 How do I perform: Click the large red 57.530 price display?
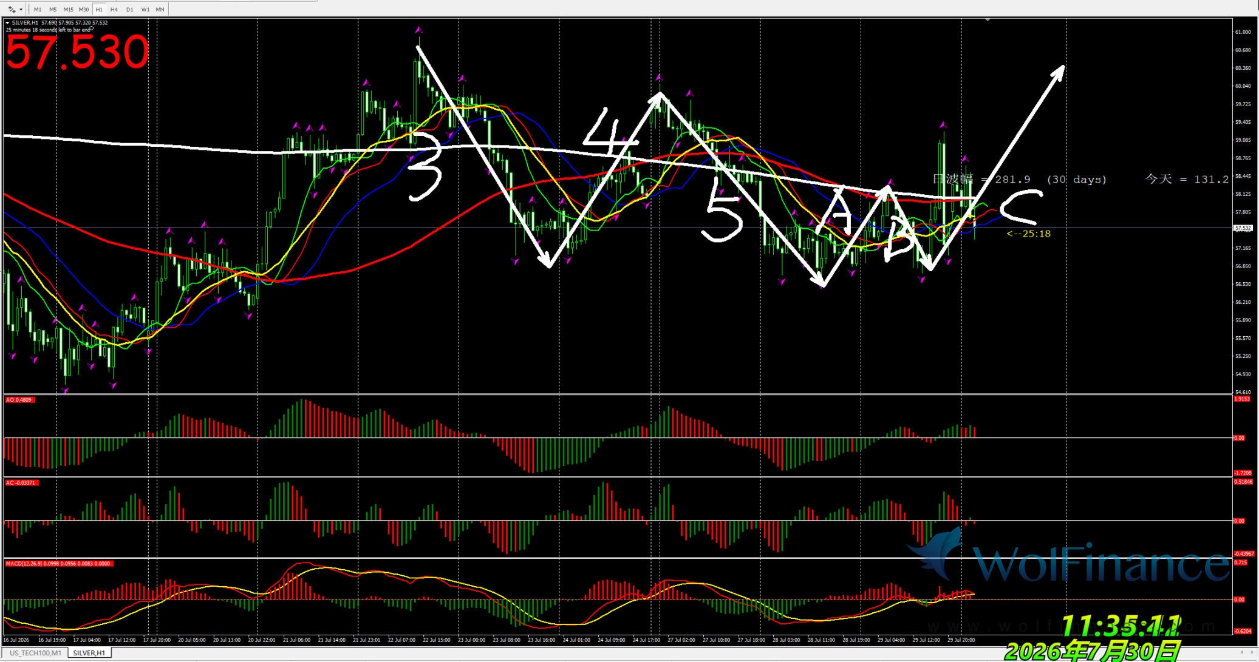pyautogui.click(x=77, y=52)
